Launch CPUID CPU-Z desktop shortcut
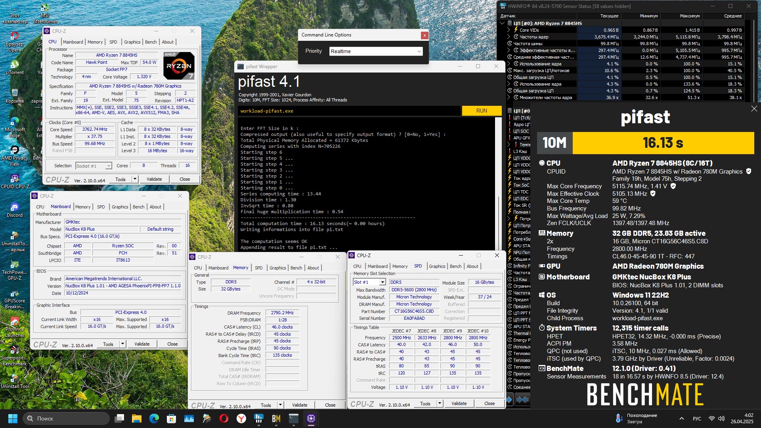Viewport: 761px width, 428px height. [15, 181]
